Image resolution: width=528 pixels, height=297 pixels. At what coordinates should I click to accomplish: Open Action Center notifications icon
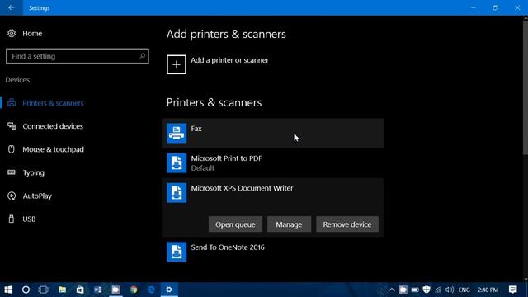pos(513,290)
